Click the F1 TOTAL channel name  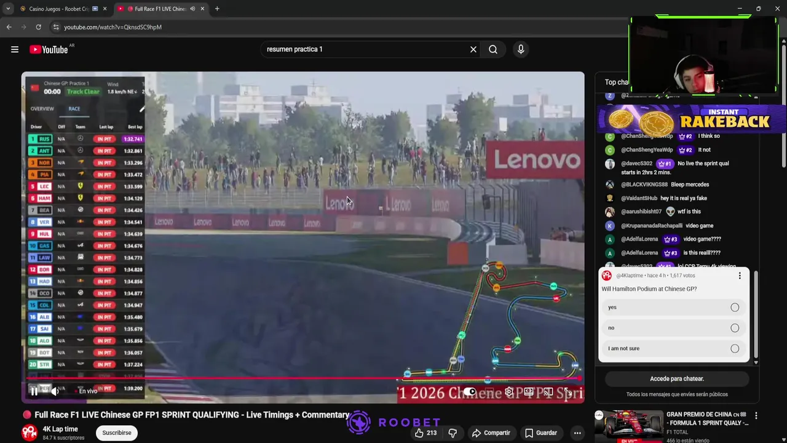point(681,432)
